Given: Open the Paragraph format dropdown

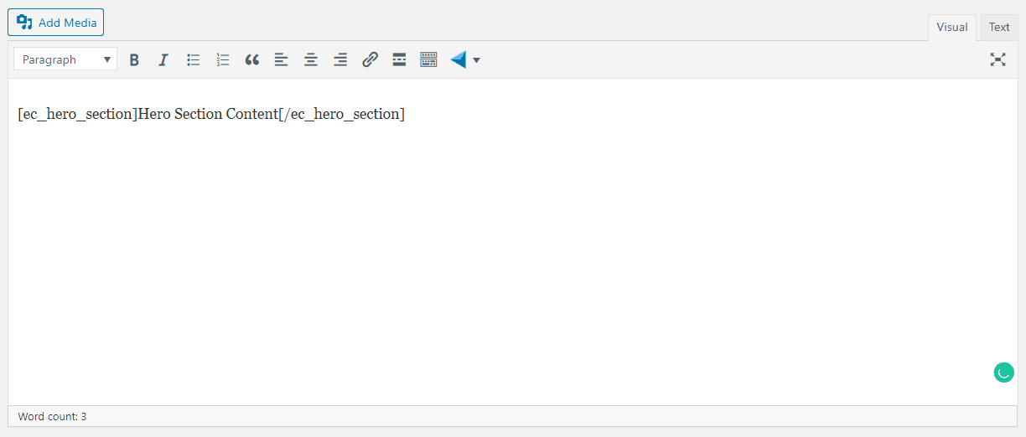Looking at the screenshot, I should click(x=65, y=59).
